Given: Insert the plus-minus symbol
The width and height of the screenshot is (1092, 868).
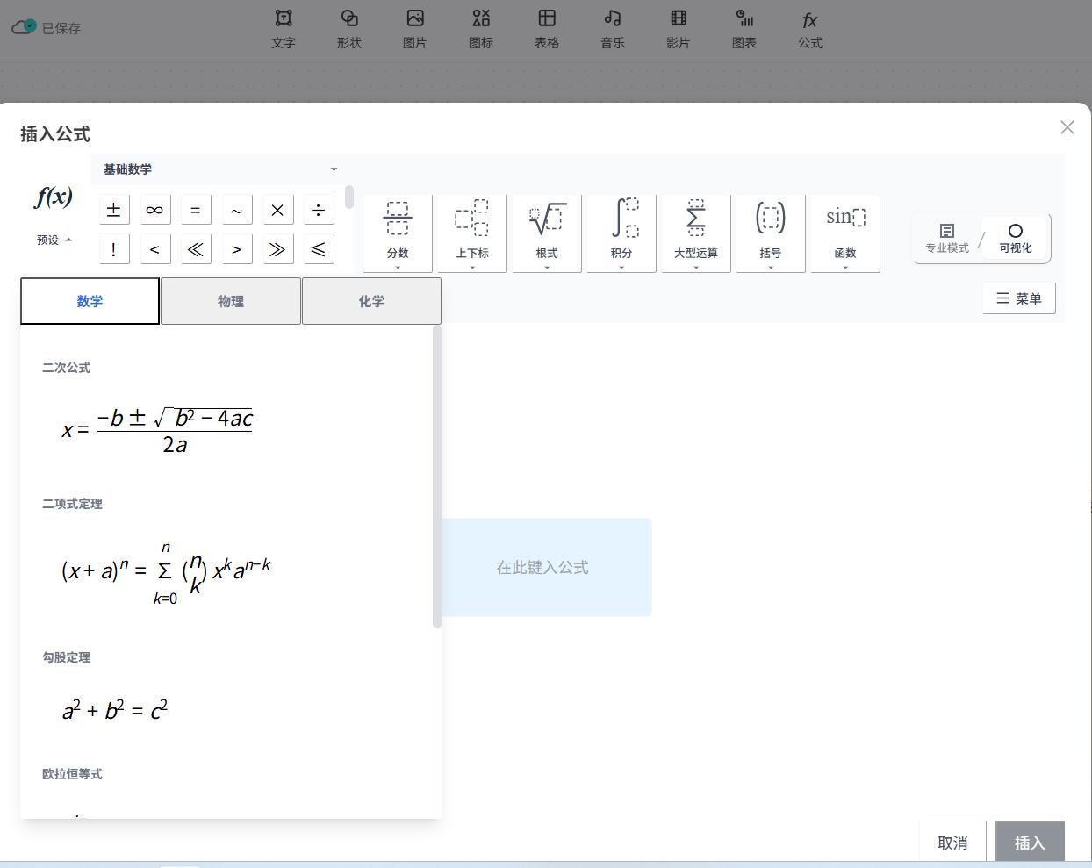Looking at the screenshot, I should pyautogui.click(x=113, y=210).
